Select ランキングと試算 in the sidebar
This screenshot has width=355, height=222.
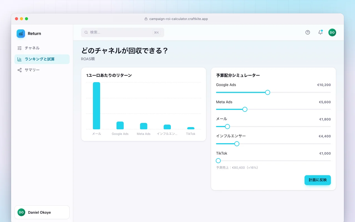coord(42,59)
